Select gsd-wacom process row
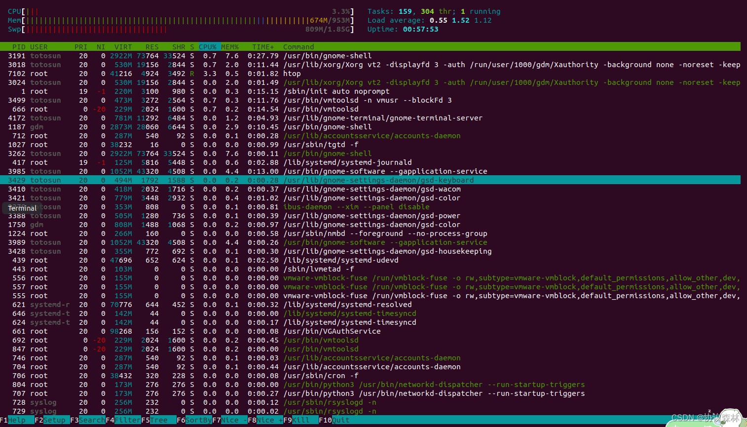The width and height of the screenshot is (747, 427). (x=370, y=189)
